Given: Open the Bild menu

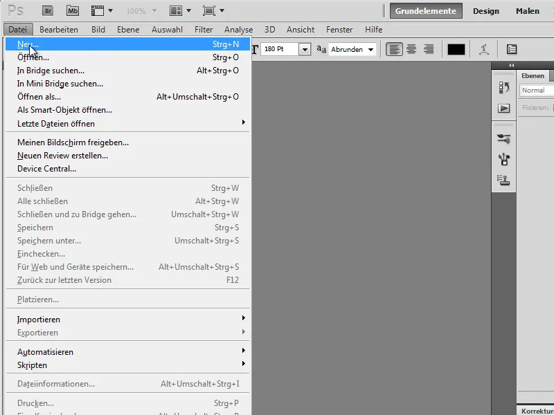Looking at the screenshot, I should tap(98, 30).
